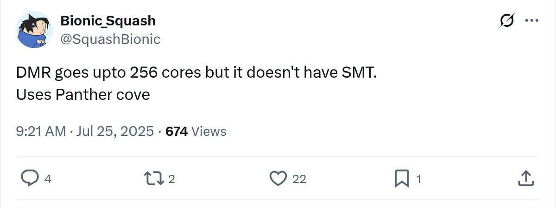Viewport: 556px width, 208px height.
Task: Click the reply count number 4
Action: tap(47, 179)
